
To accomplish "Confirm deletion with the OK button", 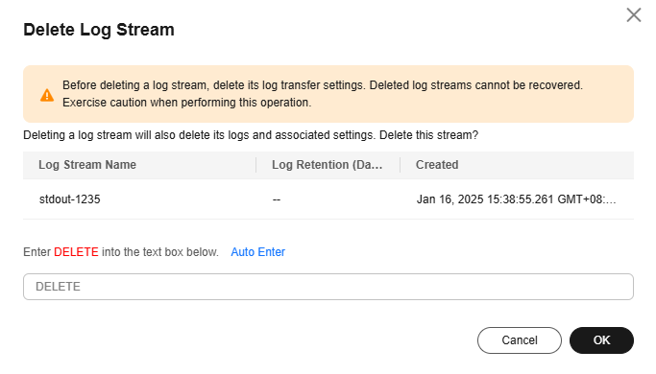I will click(x=601, y=340).
